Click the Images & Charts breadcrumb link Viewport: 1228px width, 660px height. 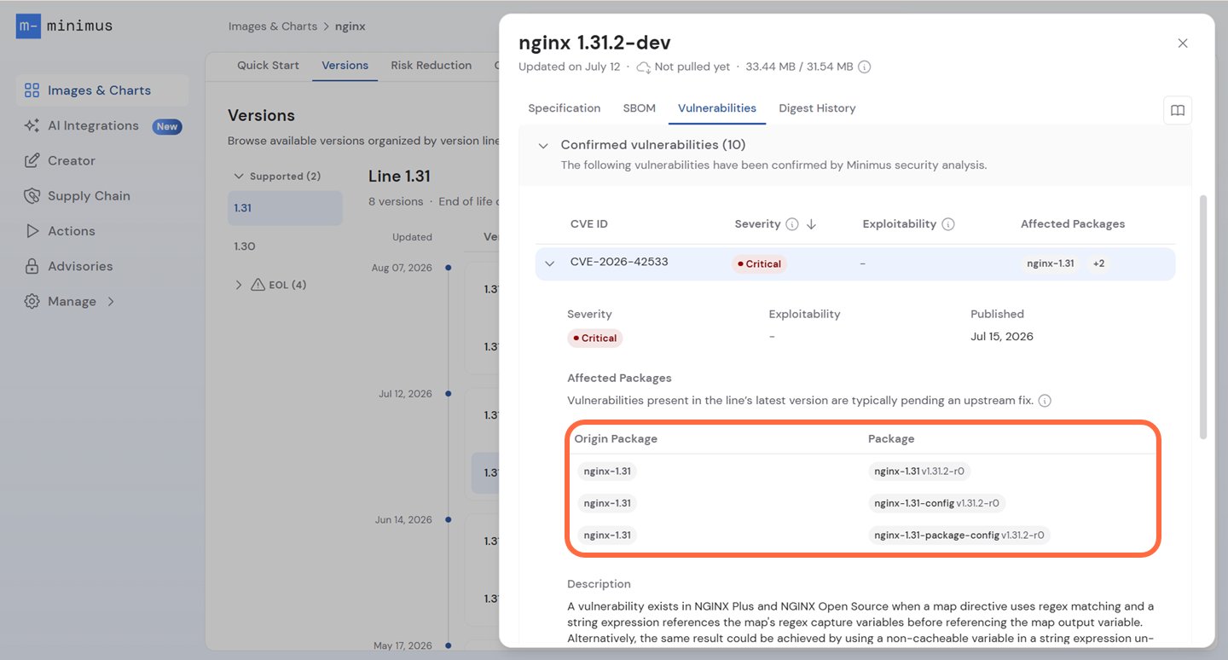tap(272, 26)
